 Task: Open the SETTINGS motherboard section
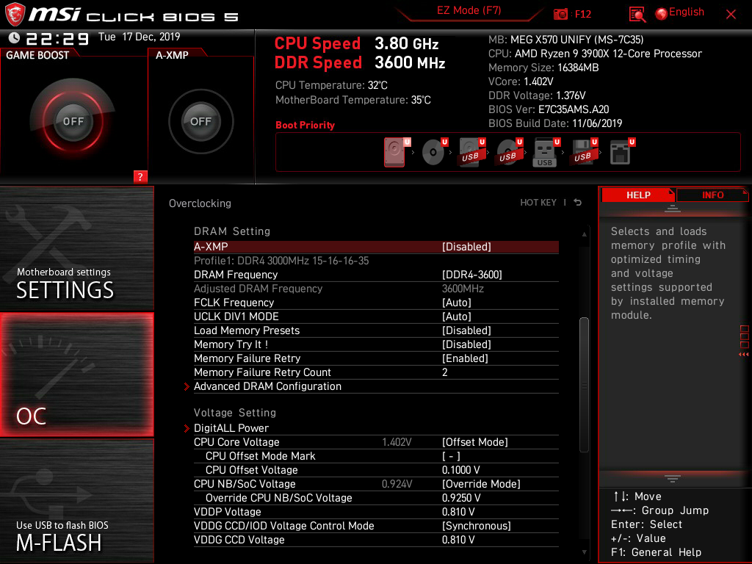coord(76,248)
